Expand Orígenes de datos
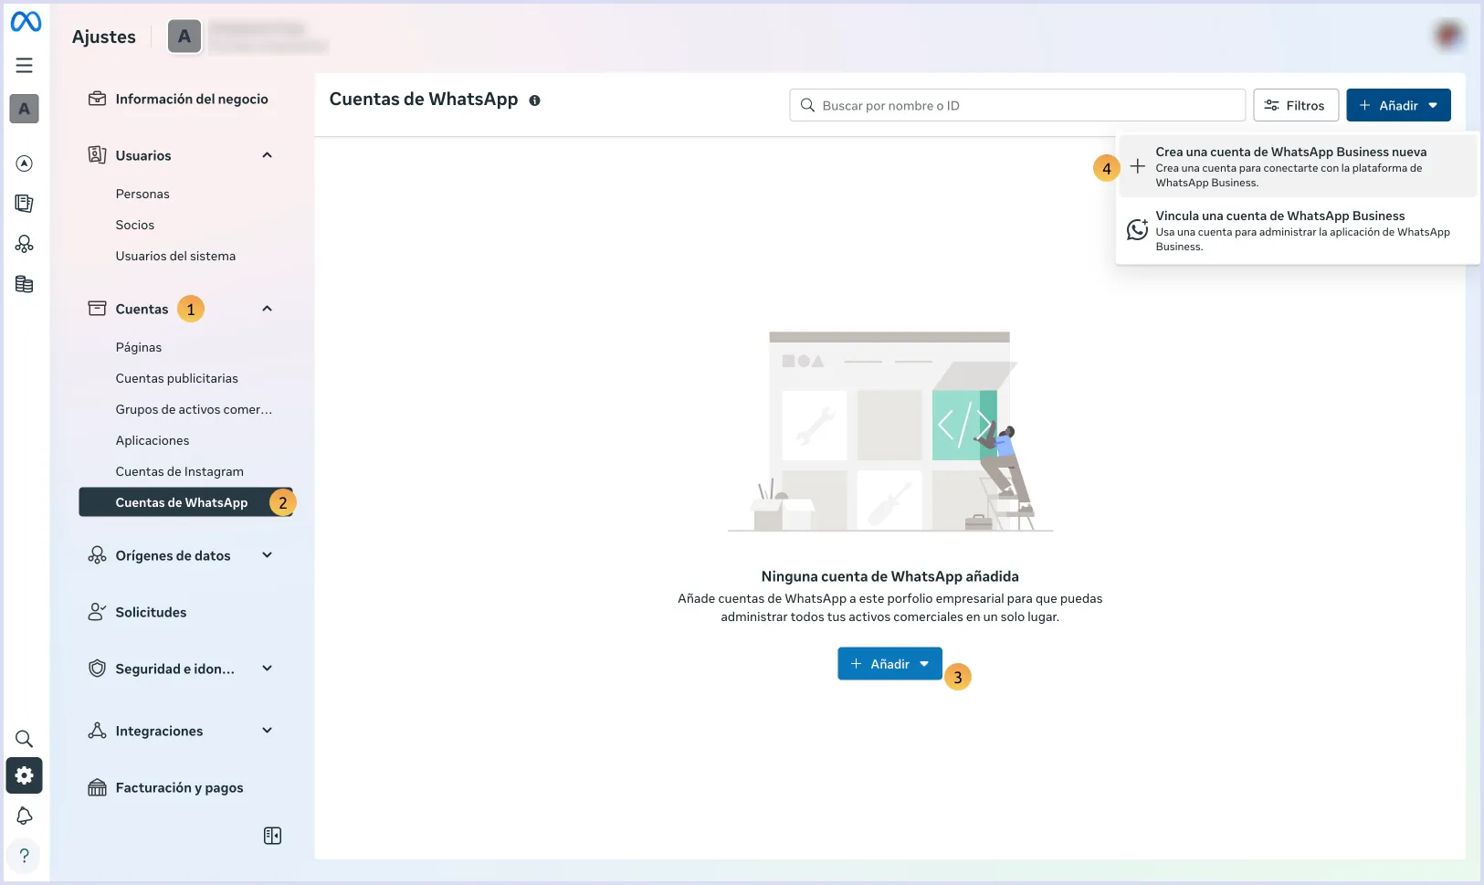Viewport: 1484px width, 885px height. (x=267, y=554)
